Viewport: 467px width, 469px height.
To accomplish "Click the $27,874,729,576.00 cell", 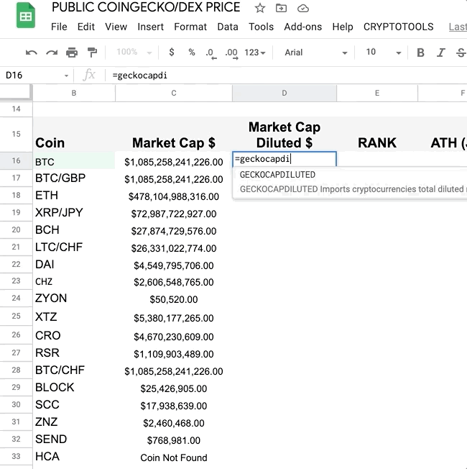I will tap(174, 231).
